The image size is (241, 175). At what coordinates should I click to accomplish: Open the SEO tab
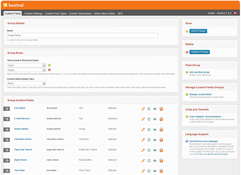click(120, 14)
